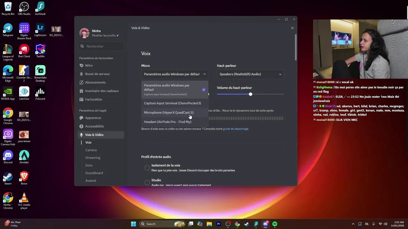Open Accessibilité settings
The height and width of the screenshot is (229, 408).
(x=101, y=126)
